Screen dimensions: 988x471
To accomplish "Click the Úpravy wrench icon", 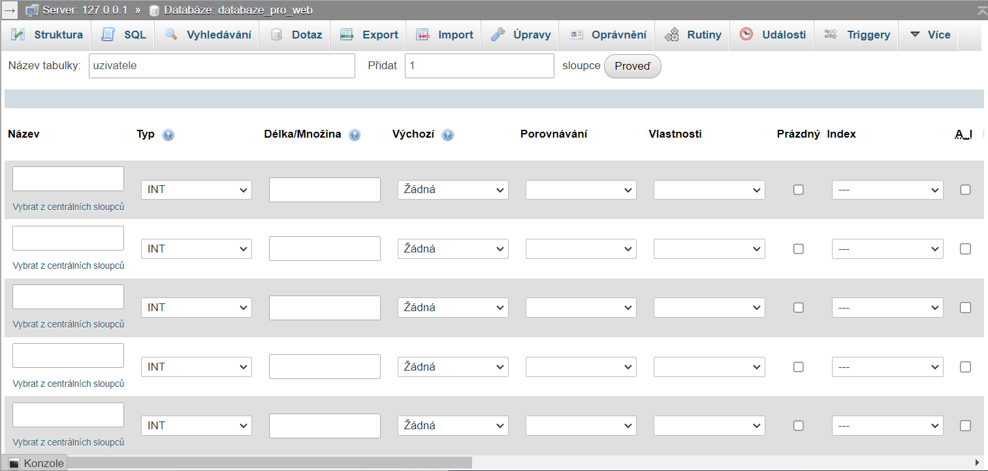I will pyautogui.click(x=498, y=35).
